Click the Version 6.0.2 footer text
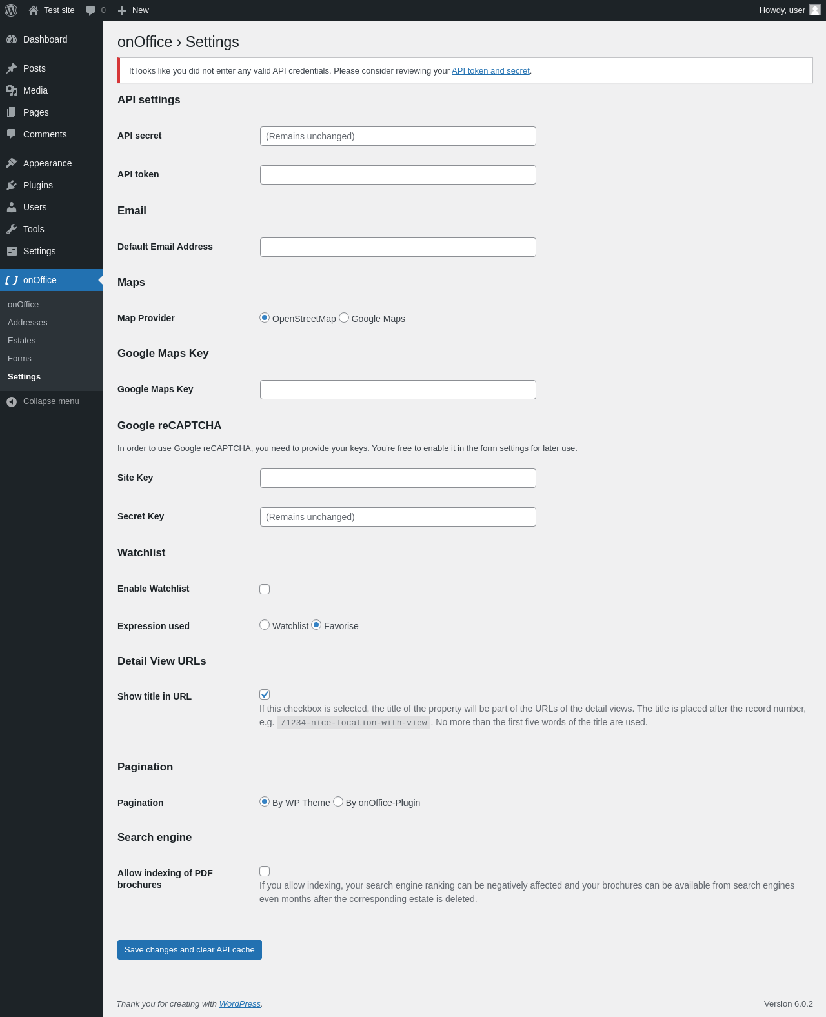This screenshot has width=826, height=1017. [789, 1004]
